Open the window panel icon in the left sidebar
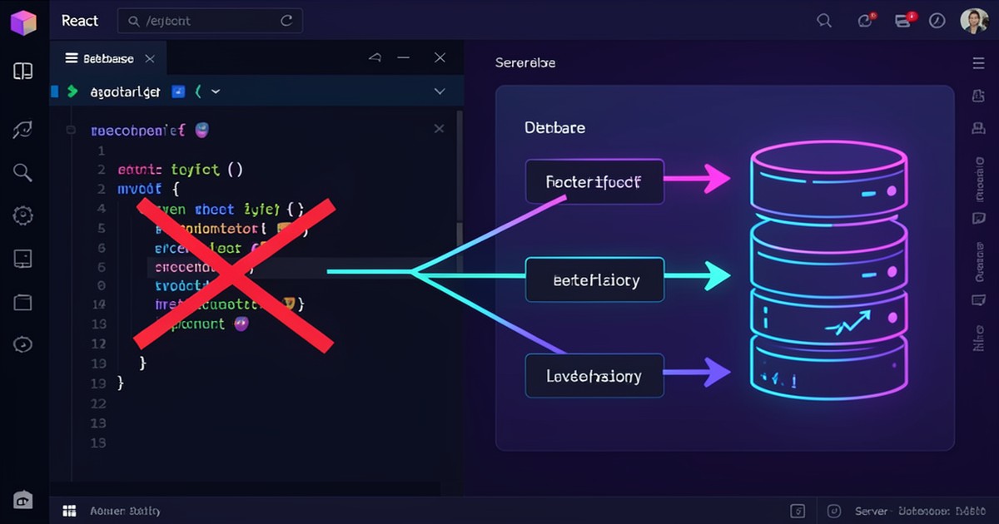The height and width of the screenshot is (524, 999). tap(22, 302)
